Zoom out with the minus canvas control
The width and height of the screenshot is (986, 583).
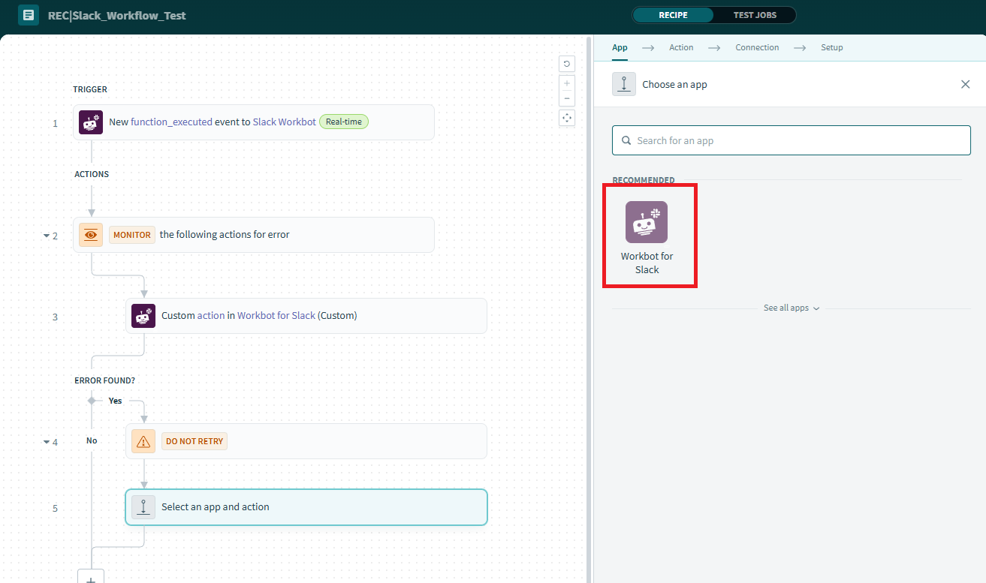[x=567, y=98]
